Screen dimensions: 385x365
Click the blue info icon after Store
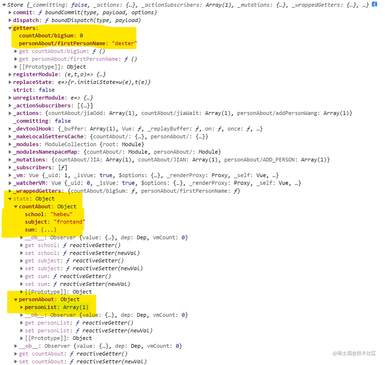374,4
